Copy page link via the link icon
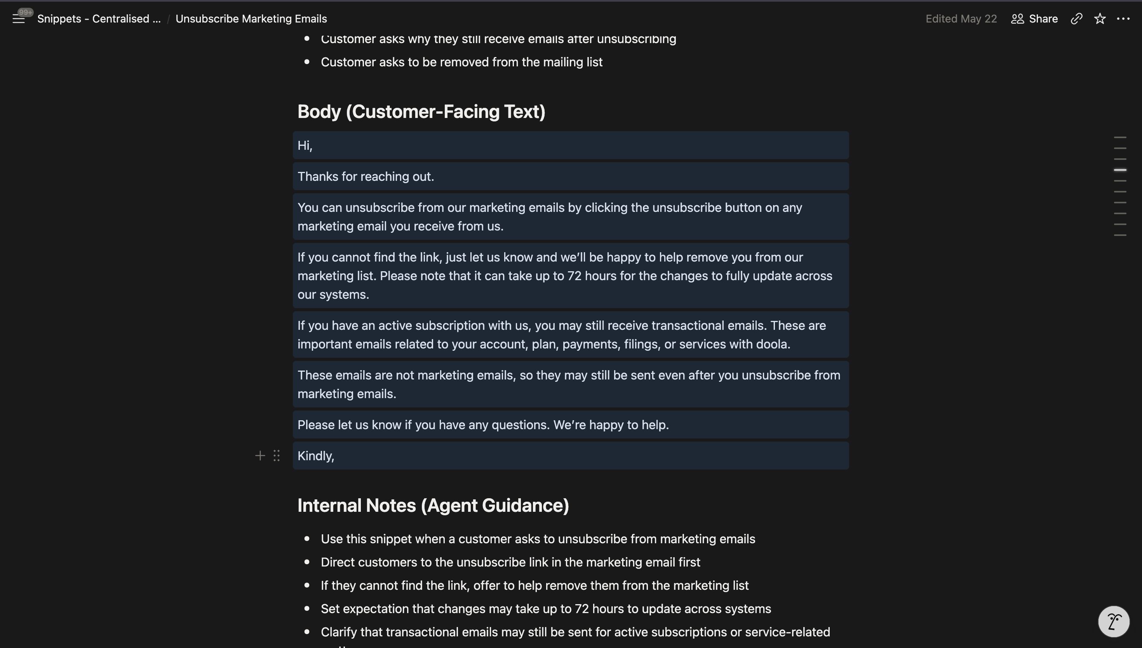Viewport: 1142px width, 648px height. click(1076, 19)
